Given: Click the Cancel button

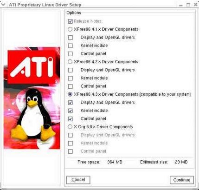Looking at the screenshot, I should tap(78, 180).
